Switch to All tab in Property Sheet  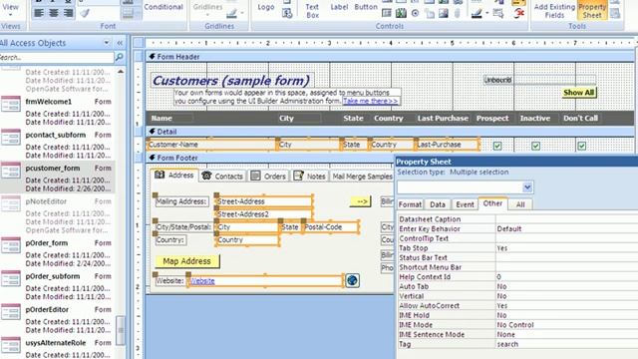pyautogui.click(x=520, y=204)
